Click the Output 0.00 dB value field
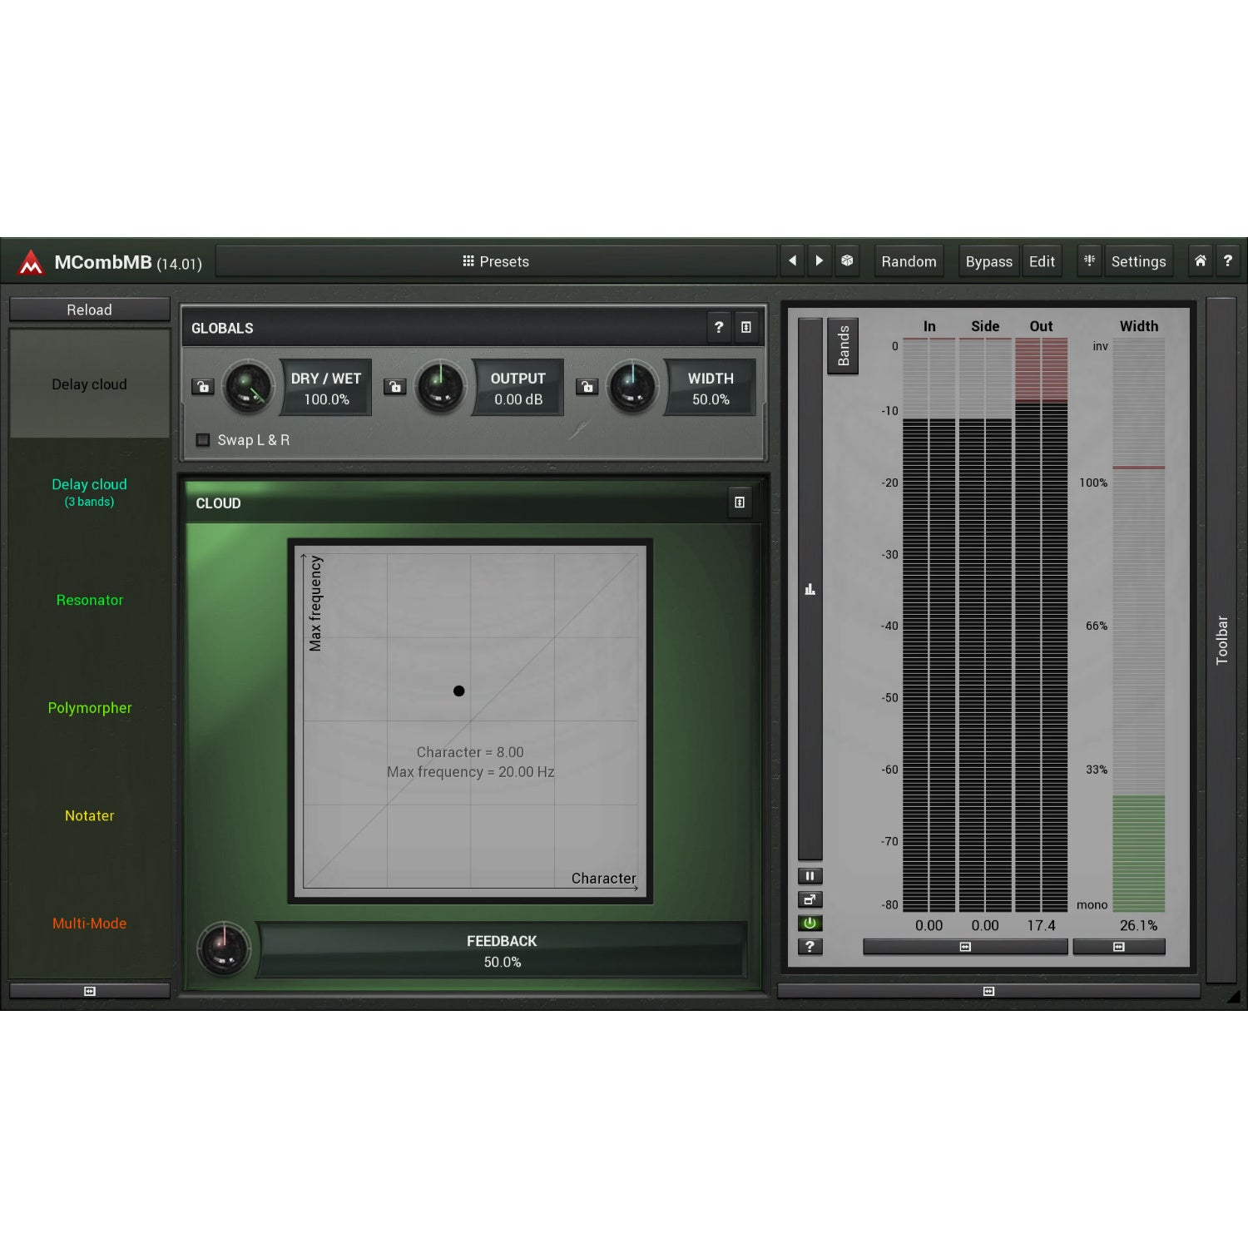1248x1248 pixels. pos(518,399)
